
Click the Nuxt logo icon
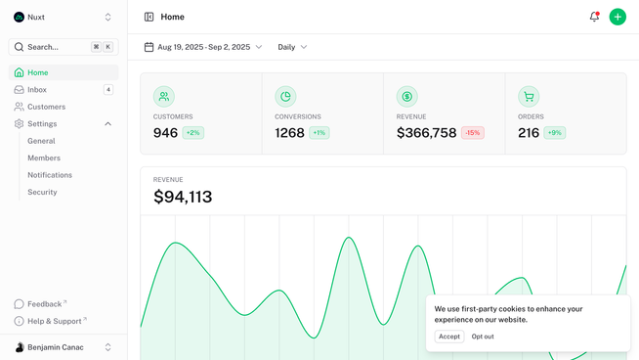[19, 18]
